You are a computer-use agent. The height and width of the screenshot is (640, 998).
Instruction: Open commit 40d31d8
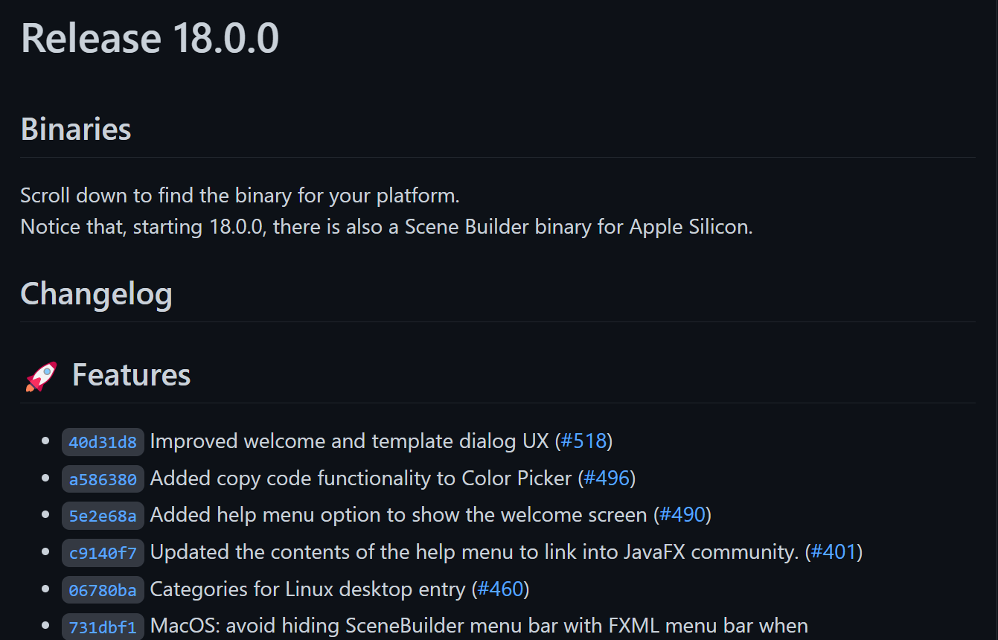(103, 442)
